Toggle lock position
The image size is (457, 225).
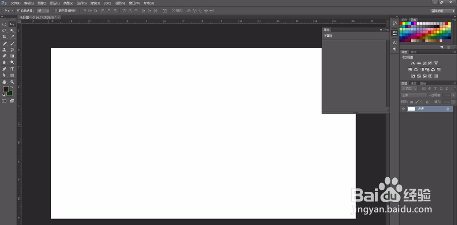coord(422,102)
